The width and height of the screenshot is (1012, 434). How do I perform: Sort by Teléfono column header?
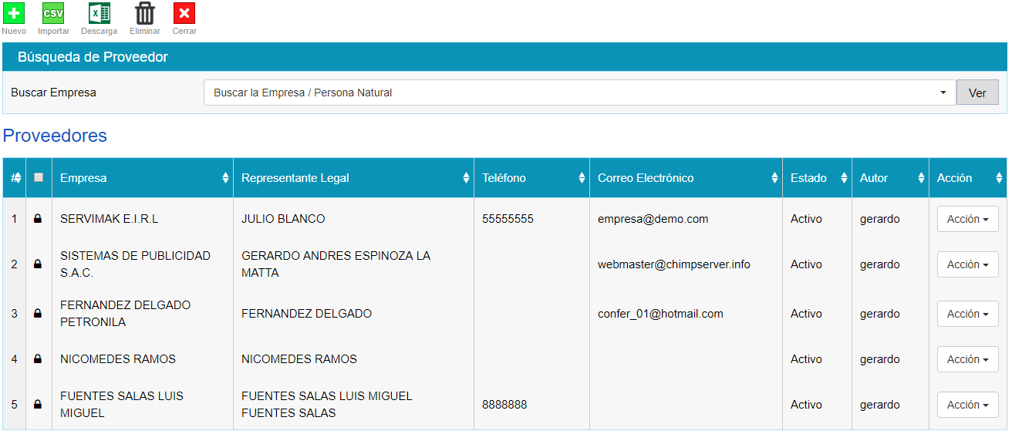531,178
